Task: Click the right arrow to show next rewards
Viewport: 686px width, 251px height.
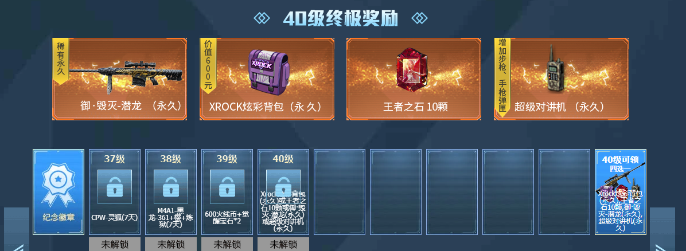Action: (x=662, y=229)
